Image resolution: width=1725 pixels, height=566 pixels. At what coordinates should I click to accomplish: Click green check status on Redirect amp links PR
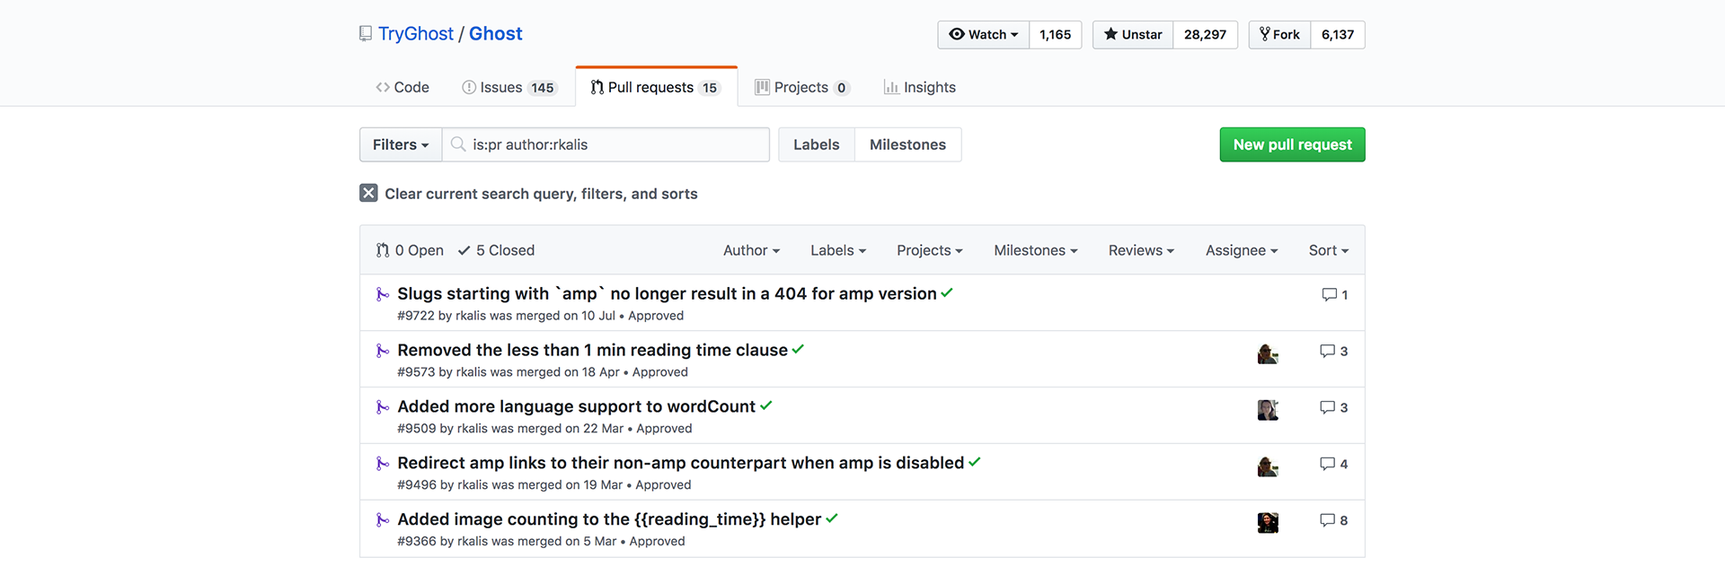[x=974, y=463]
